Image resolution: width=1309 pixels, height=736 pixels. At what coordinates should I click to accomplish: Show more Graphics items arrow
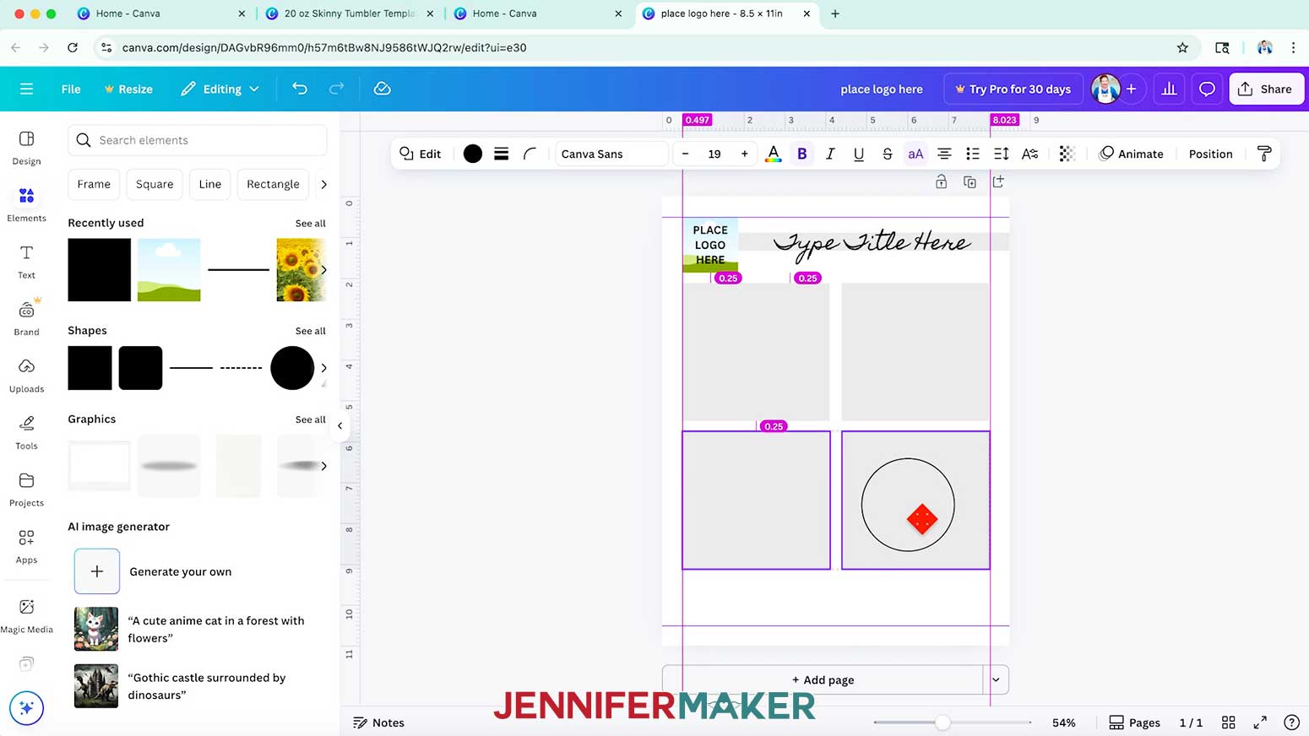(x=323, y=466)
